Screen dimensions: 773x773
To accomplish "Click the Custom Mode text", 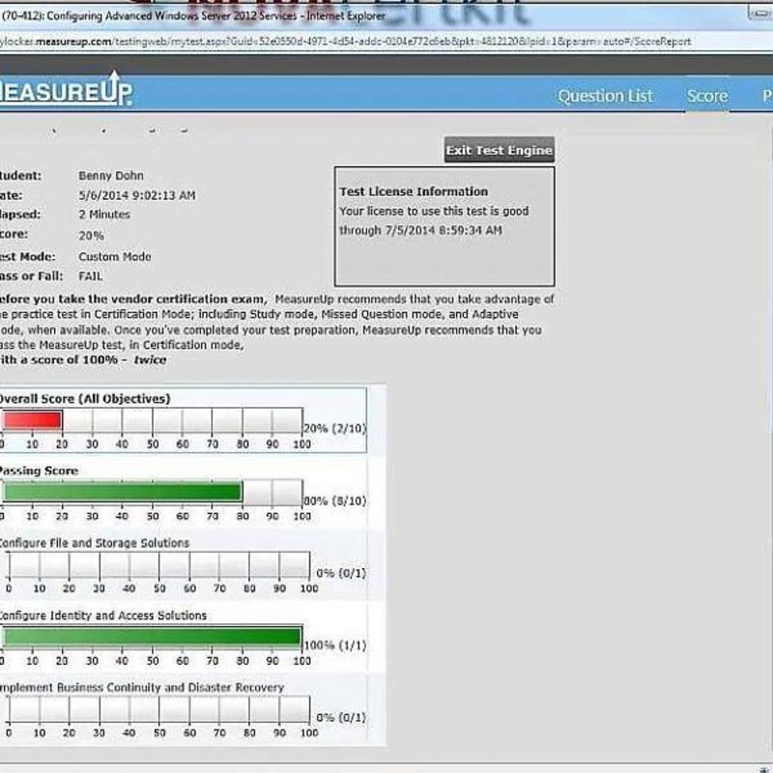I will click(x=115, y=257).
